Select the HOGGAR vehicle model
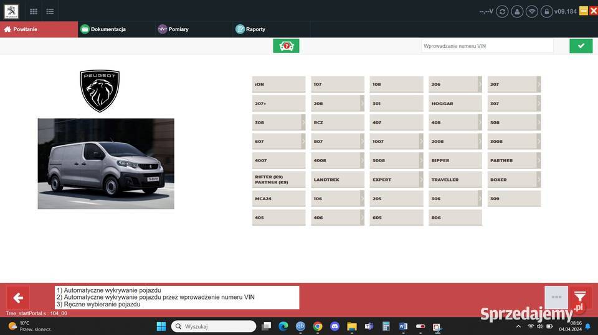The height and width of the screenshot is (335, 598). point(455,104)
